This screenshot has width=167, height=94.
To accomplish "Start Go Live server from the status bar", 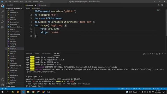I will (156, 89).
